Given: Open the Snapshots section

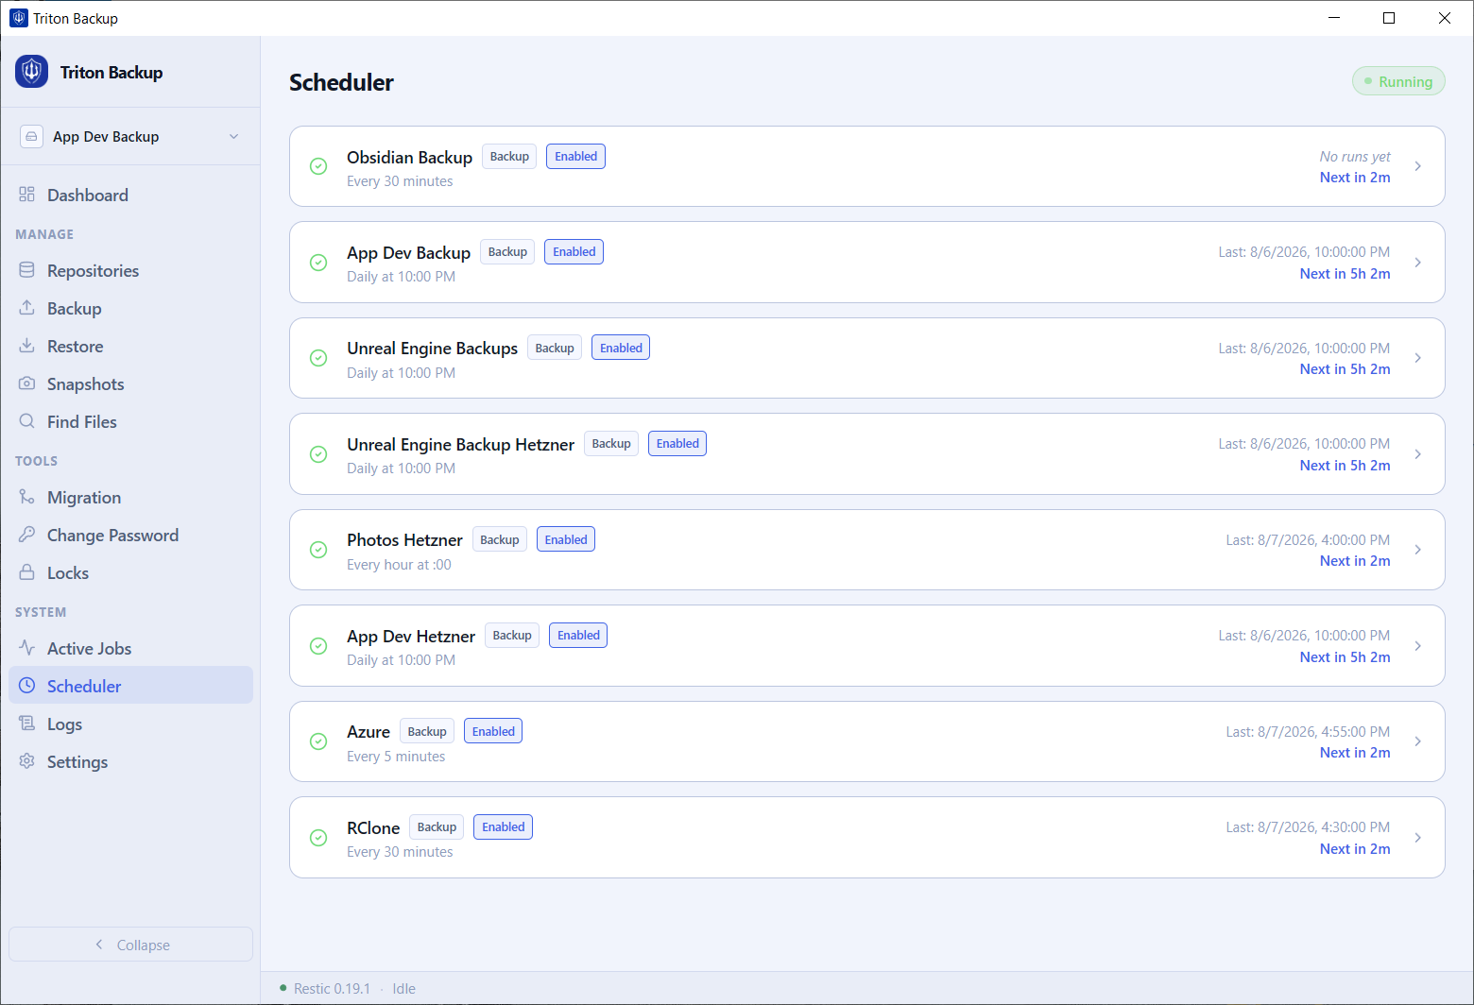Looking at the screenshot, I should tap(130, 383).
